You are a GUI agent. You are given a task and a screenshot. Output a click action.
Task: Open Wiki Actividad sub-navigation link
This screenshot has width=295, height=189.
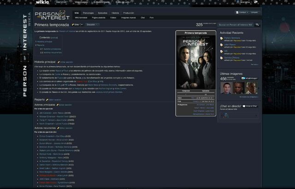point(81,17)
